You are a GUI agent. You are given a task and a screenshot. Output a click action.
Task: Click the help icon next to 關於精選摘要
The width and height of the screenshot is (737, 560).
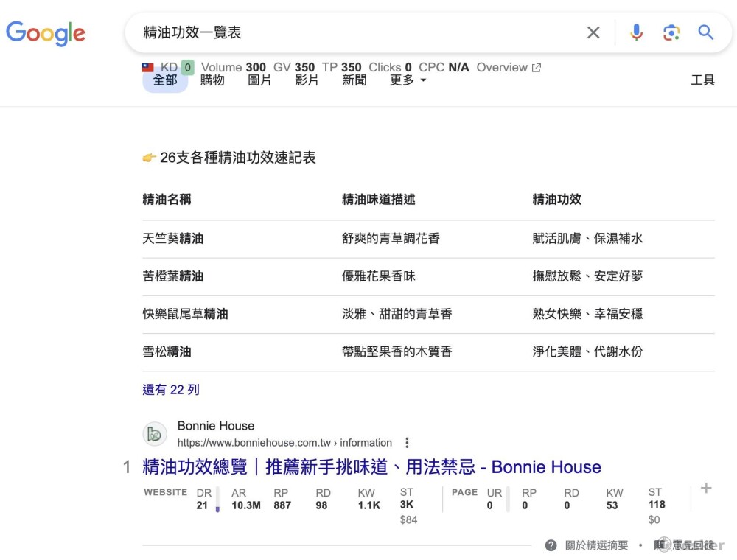click(551, 545)
